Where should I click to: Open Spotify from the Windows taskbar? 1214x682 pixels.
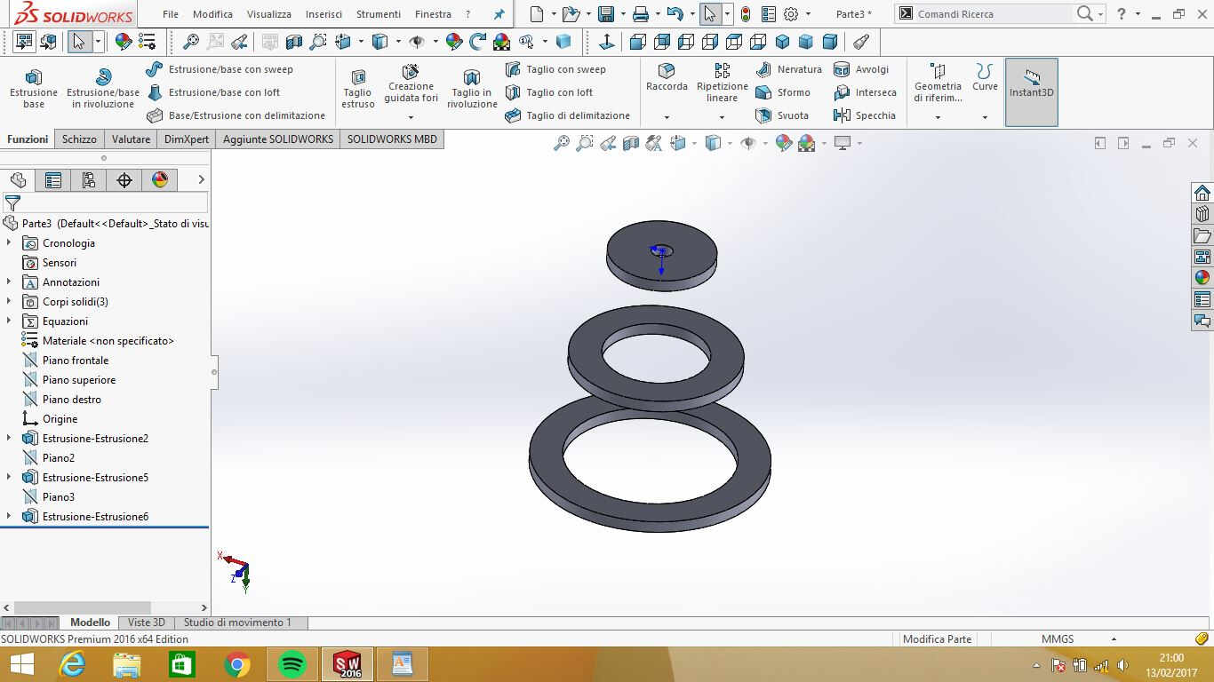tap(292, 664)
